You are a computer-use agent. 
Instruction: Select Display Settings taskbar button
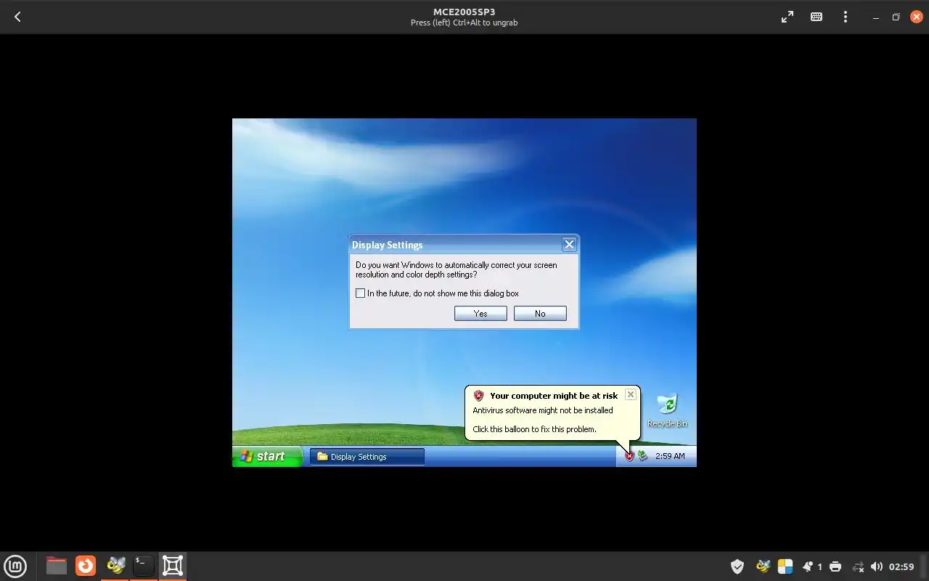[367, 457]
